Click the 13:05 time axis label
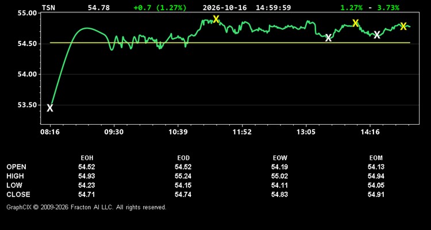This screenshot has height=230, width=431. 306,132
